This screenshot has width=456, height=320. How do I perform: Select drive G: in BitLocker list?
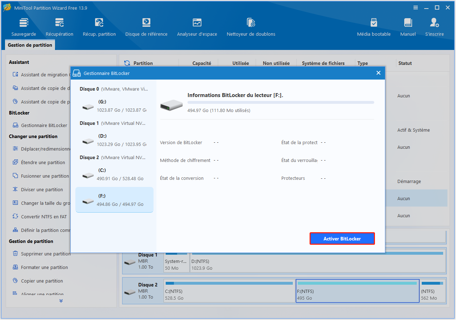pos(114,106)
